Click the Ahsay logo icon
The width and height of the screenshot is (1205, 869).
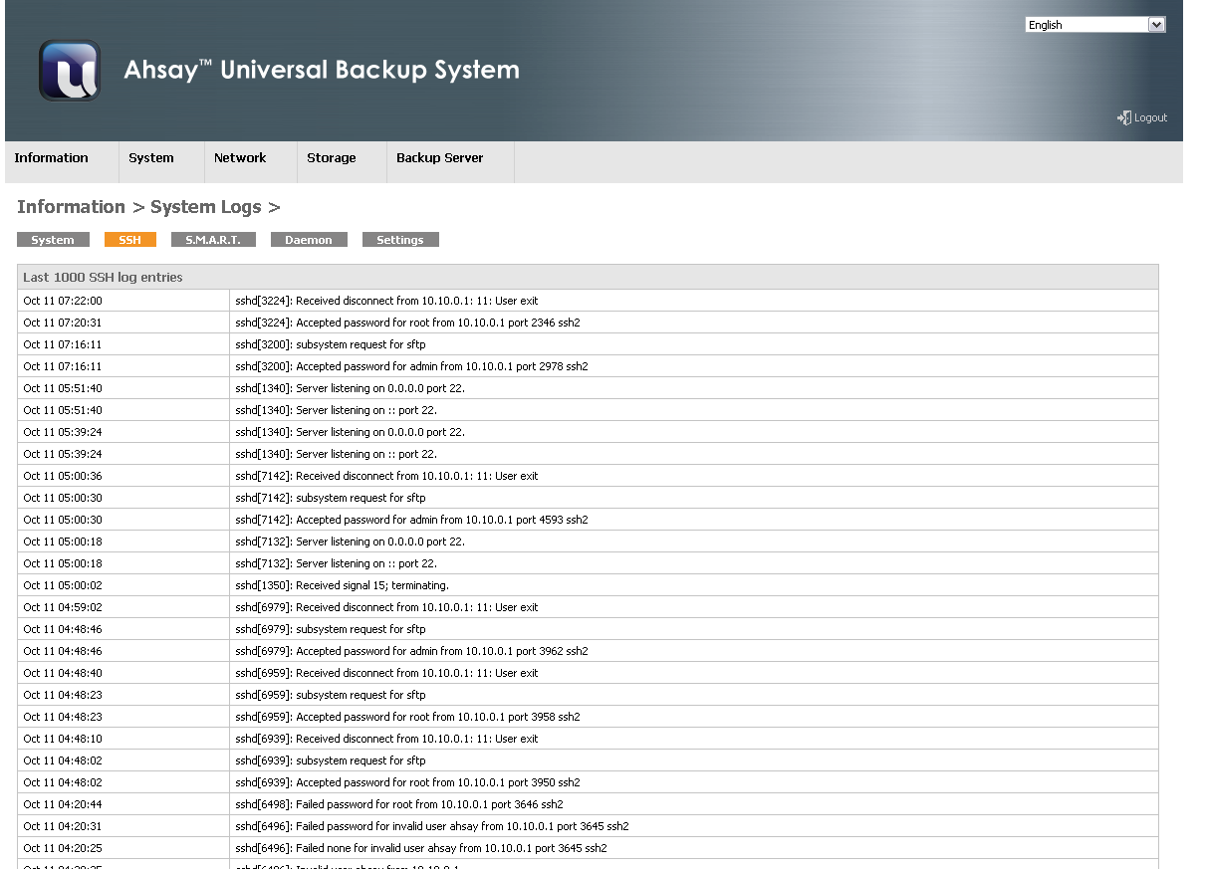(70, 71)
